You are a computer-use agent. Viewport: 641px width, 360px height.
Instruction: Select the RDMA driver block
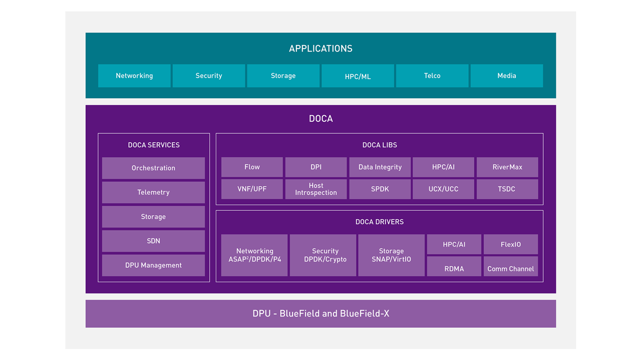454,266
